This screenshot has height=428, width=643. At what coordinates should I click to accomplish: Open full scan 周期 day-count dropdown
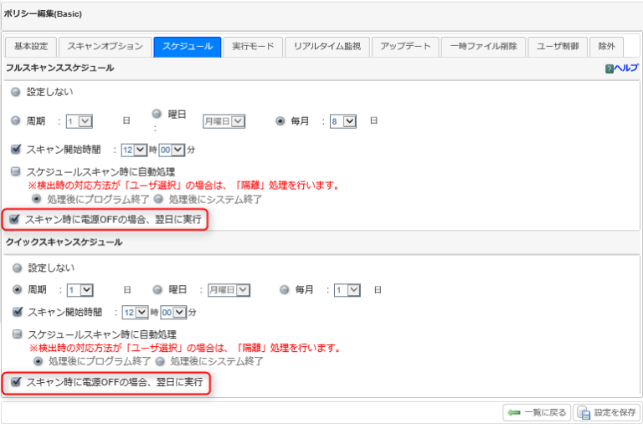pos(80,122)
